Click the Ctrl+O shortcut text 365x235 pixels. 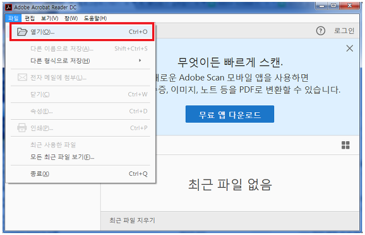[x=138, y=32]
